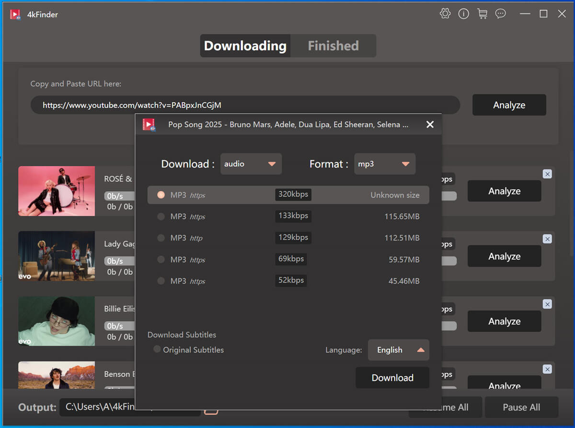Viewport: 575px width, 428px height.
Task: Open the subtitle Language dropdown
Action: pos(398,350)
